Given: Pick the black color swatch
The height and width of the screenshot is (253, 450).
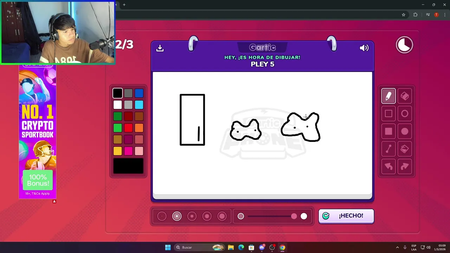Looking at the screenshot, I should click(118, 93).
